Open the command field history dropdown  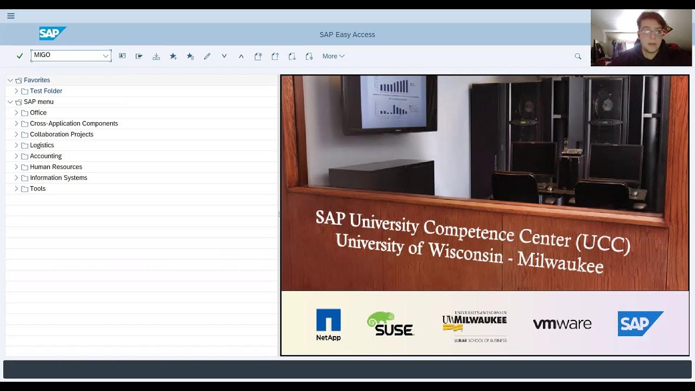106,56
